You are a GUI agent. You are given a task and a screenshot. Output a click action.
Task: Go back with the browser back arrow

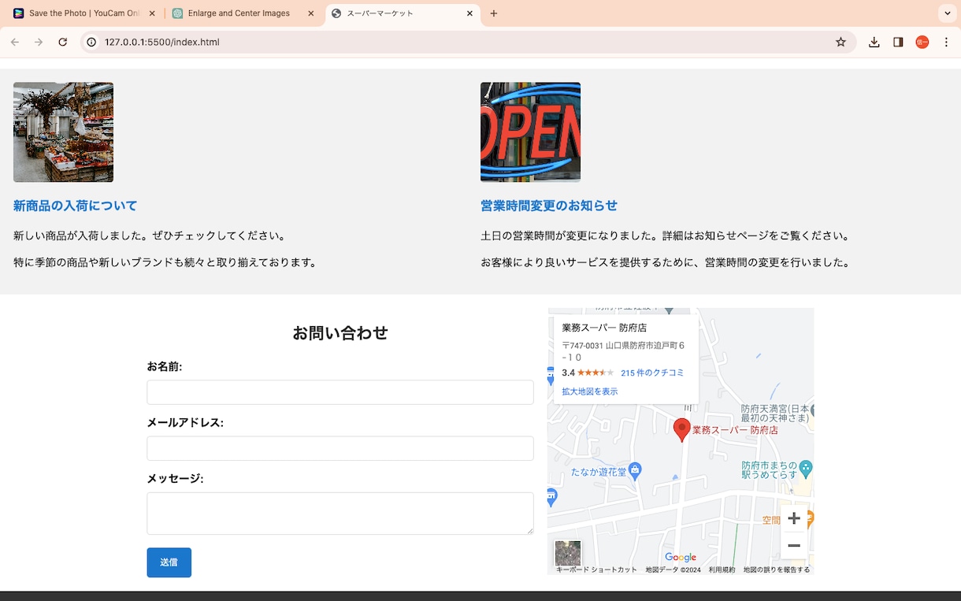point(17,43)
